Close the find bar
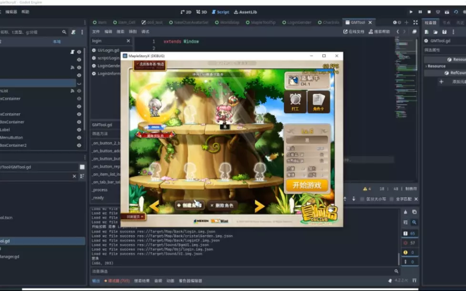 click(416, 199)
